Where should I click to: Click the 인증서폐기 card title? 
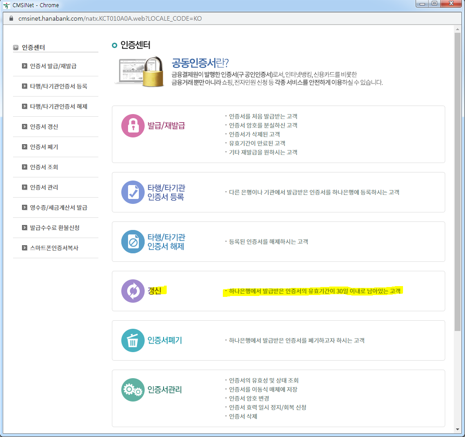[x=164, y=340]
